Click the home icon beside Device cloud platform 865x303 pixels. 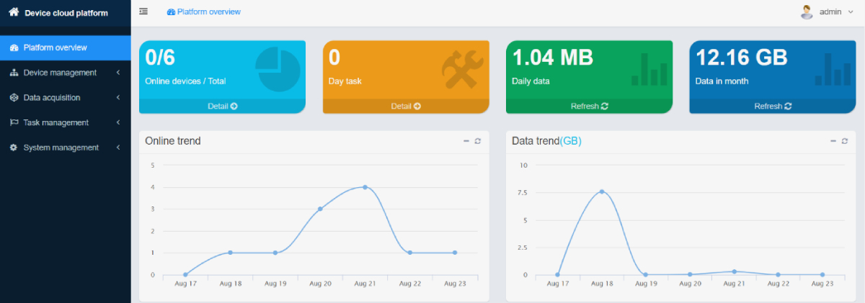click(14, 12)
